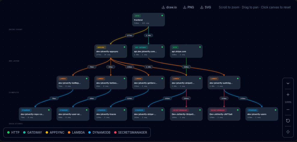Click the SECRETSMANAGER badge on Dev-JstVerify-JWTSalt node
The width and height of the screenshot is (297, 142).
[x=218, y=110]
